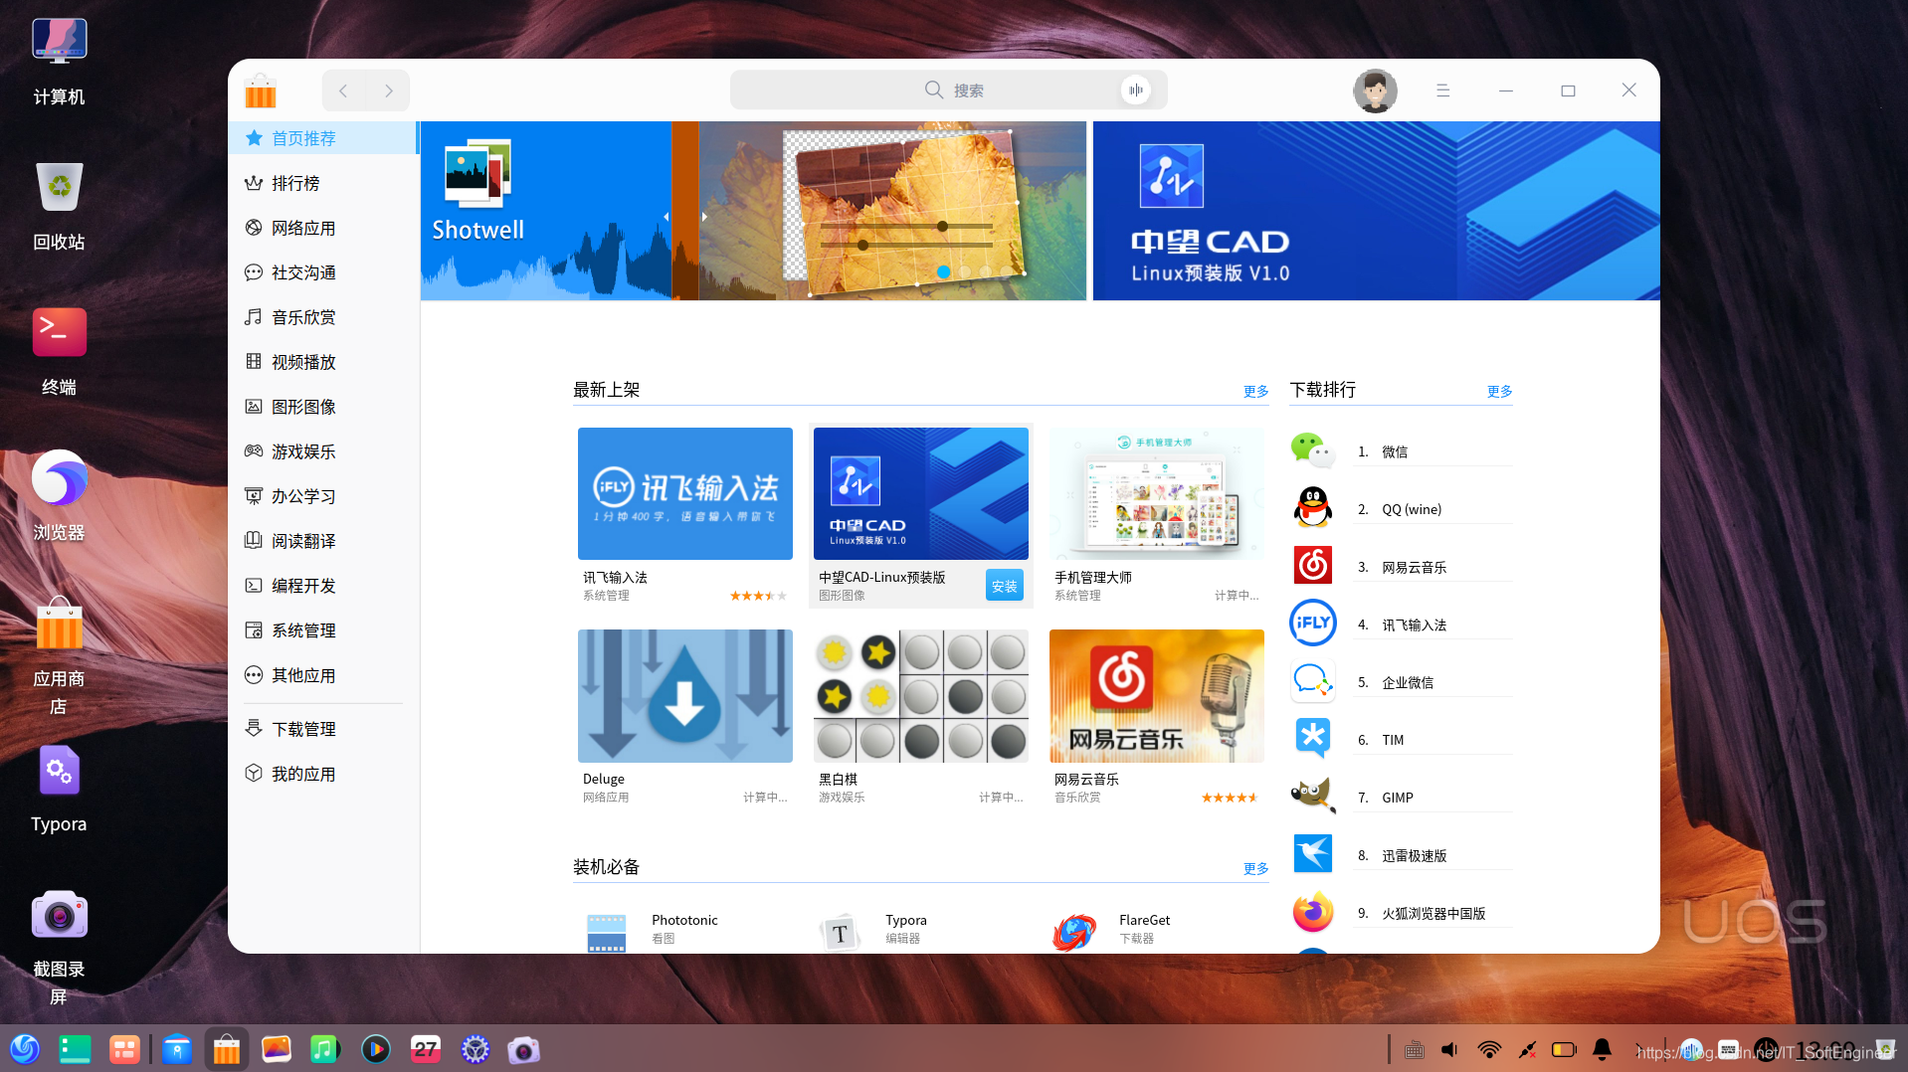
Task: Click the Shotwell banner
Action: click(753, 211)
